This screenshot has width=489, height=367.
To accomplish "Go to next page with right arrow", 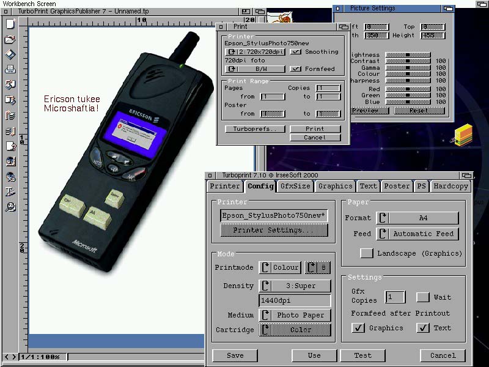I will [13, 357].
